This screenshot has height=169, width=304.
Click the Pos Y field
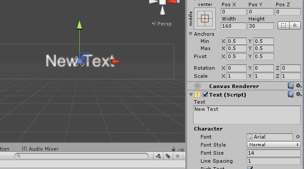tap(261, 12)
